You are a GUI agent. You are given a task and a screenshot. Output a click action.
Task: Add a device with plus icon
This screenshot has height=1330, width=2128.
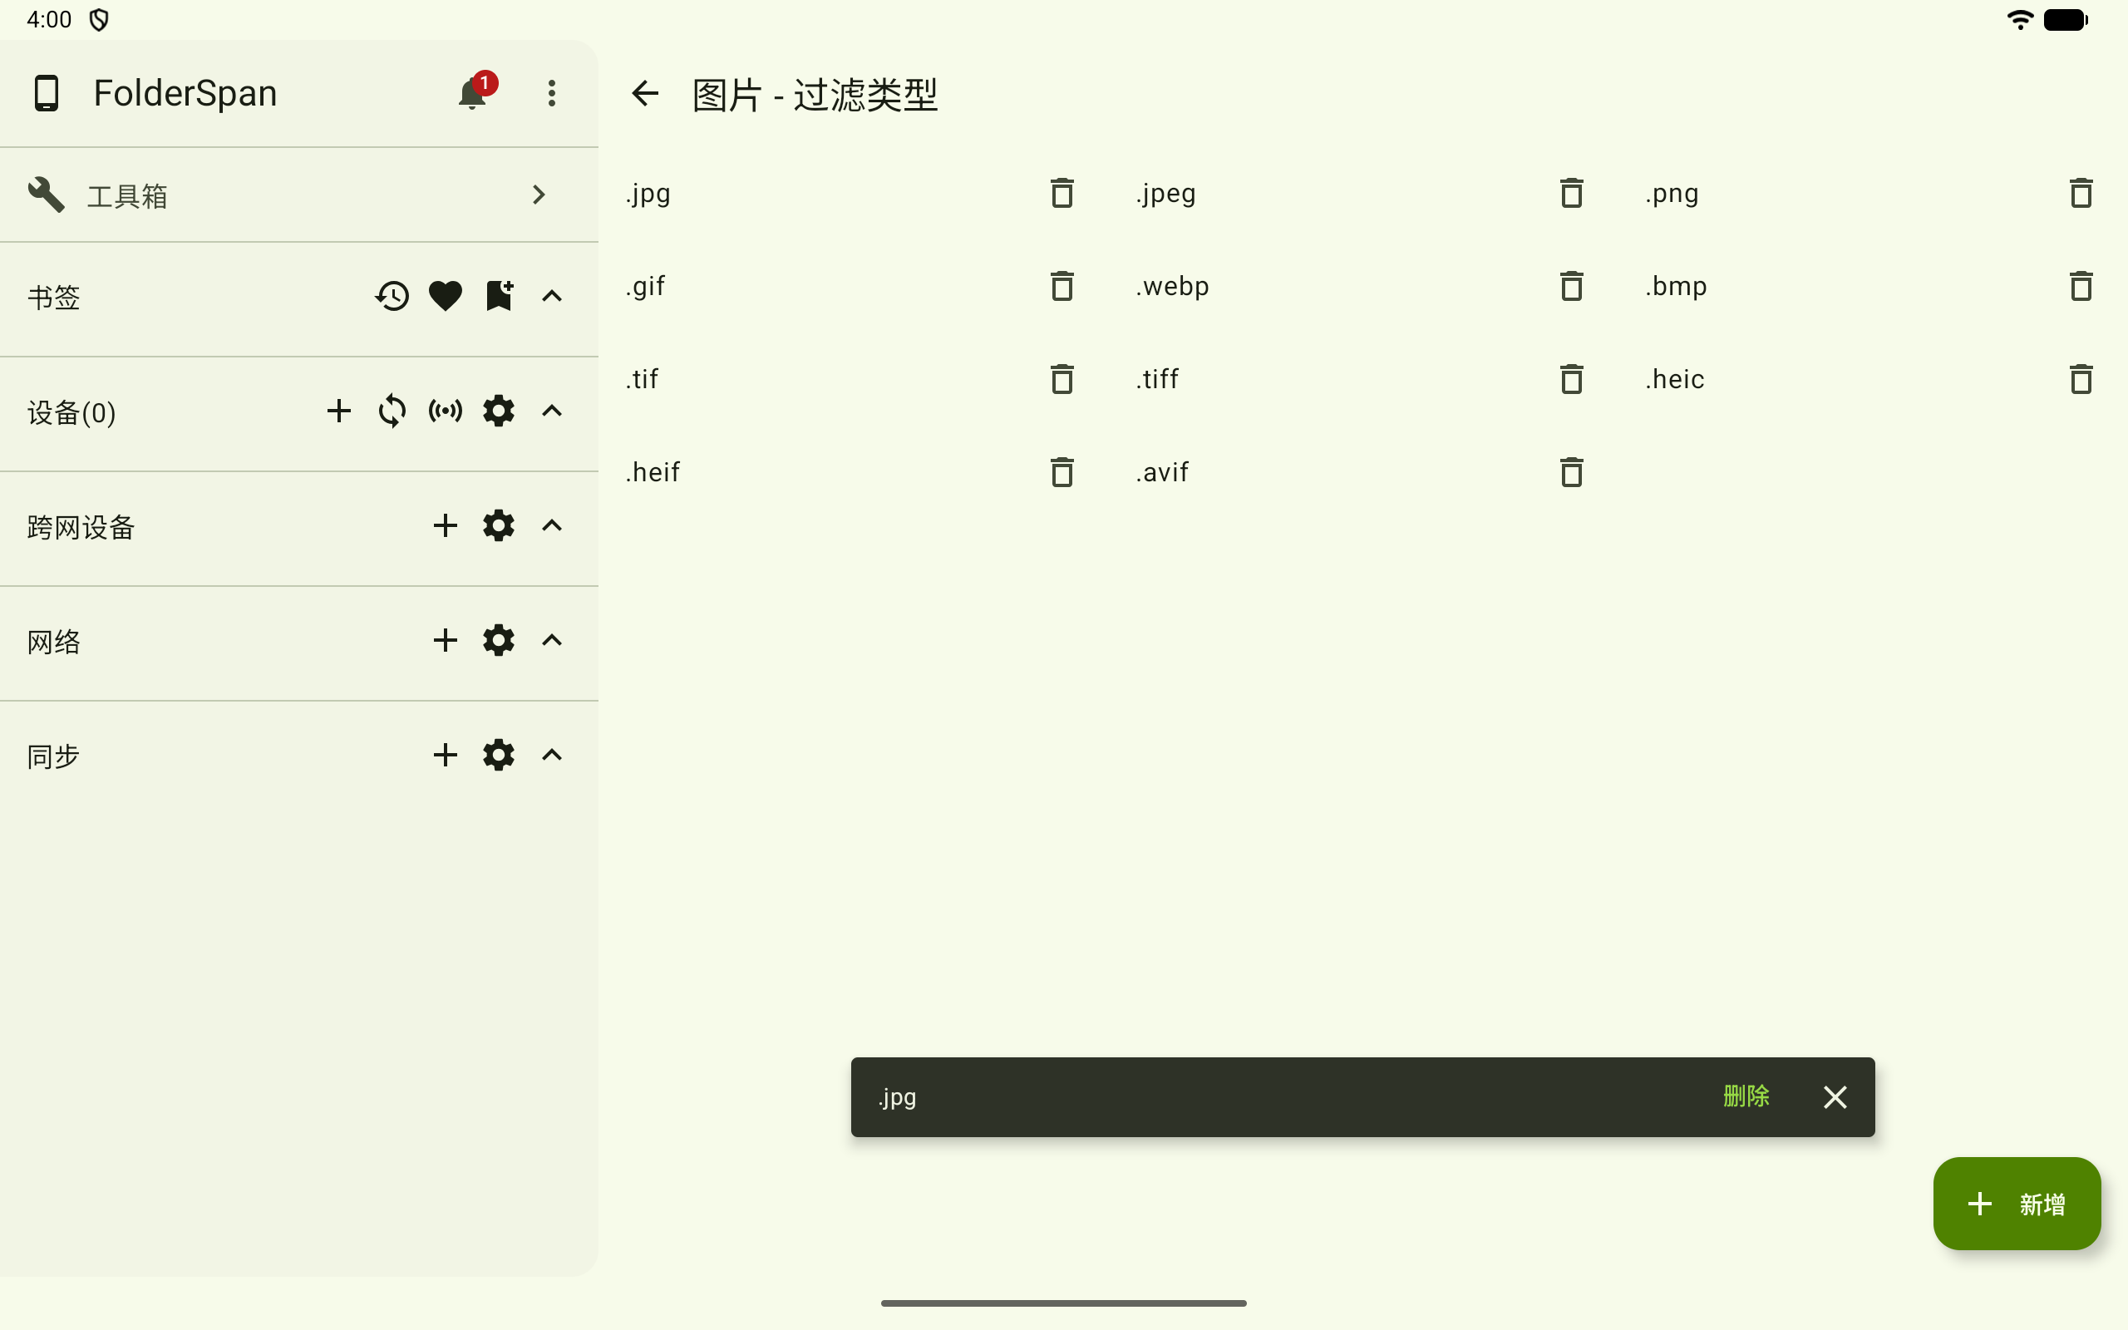click(338, 411)
